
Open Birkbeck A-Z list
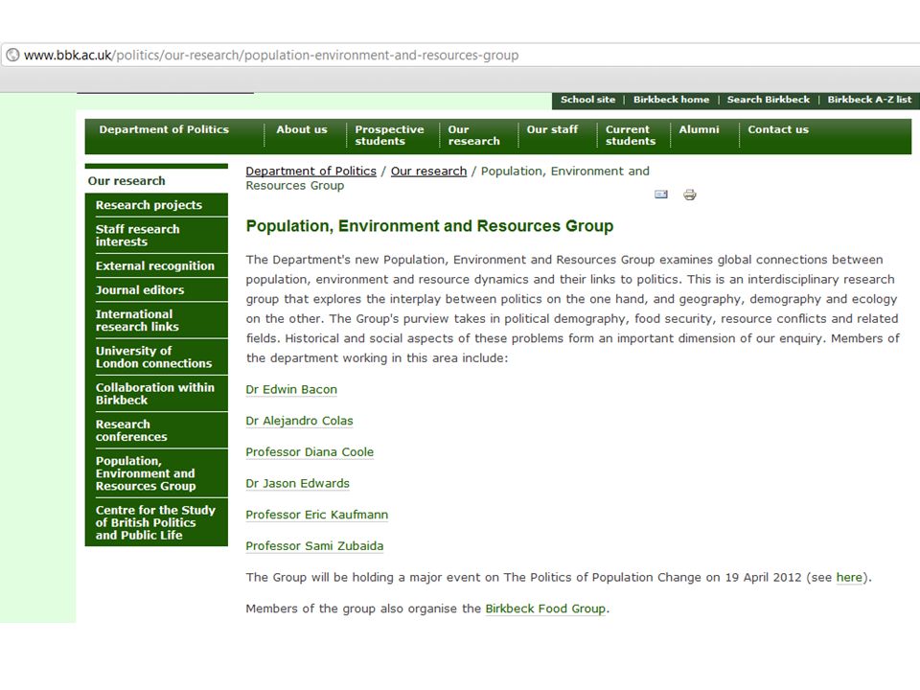tap(869, 100)
